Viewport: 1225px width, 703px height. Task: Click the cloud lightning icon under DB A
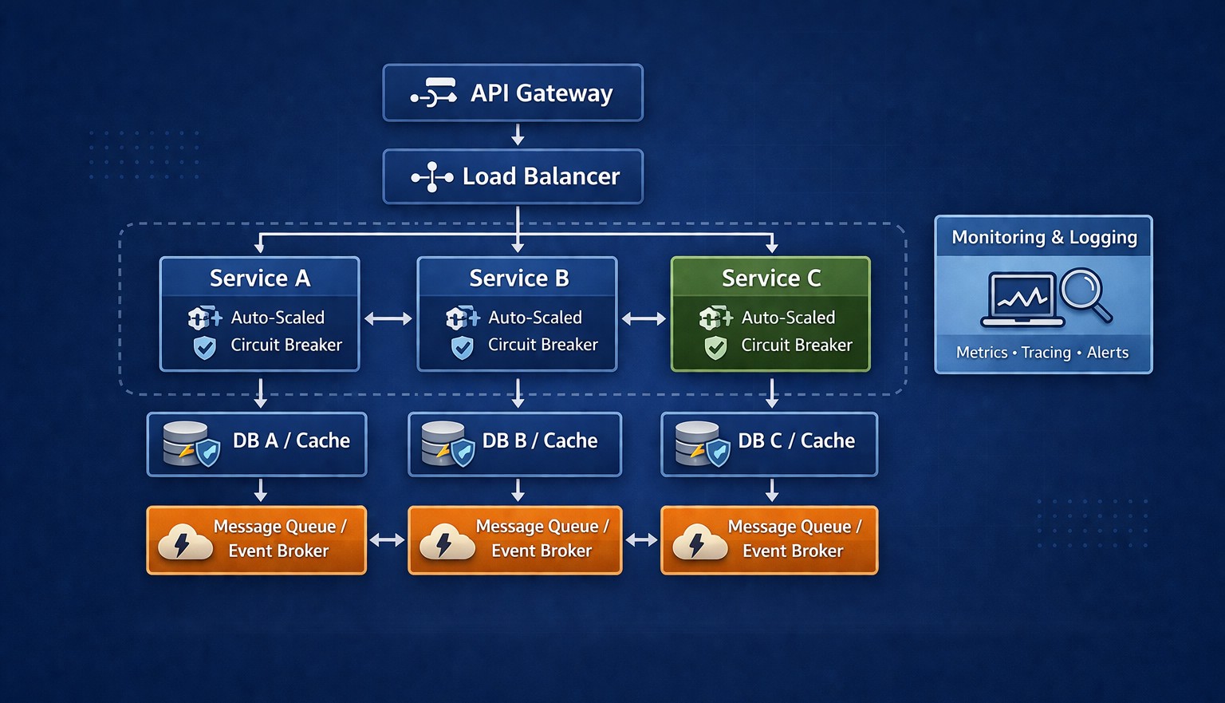[185, 542]
